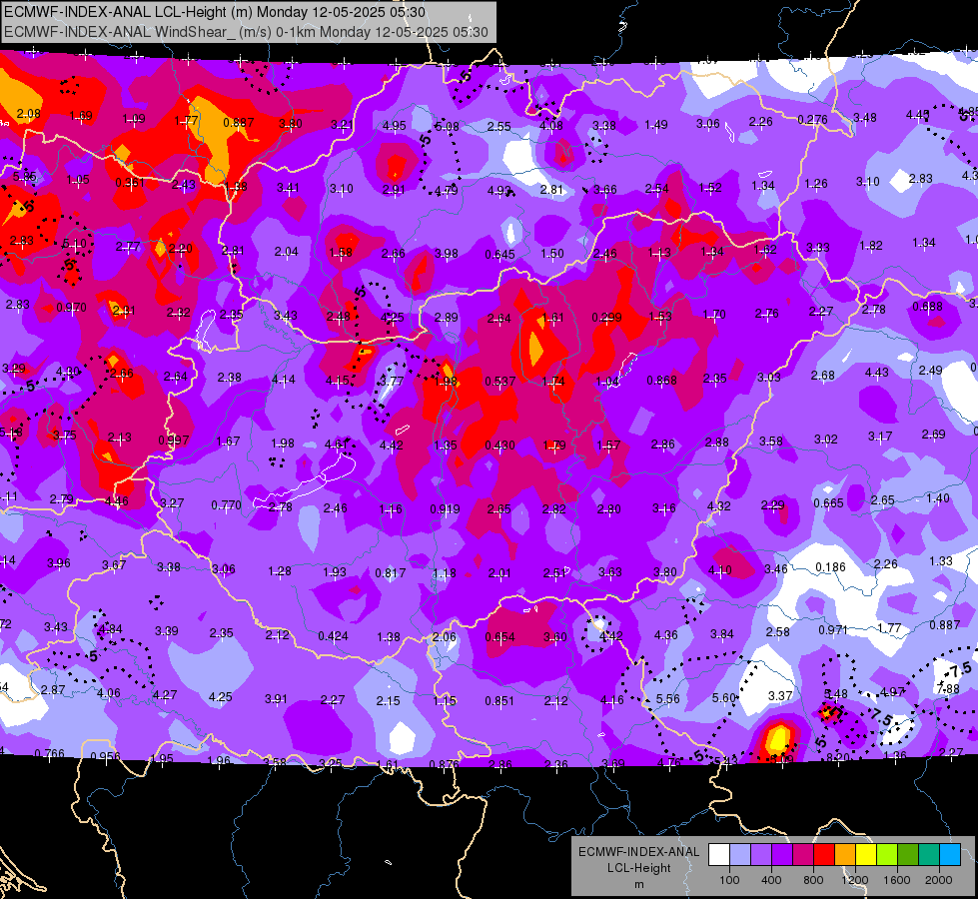Click the grid value 0.665
This screenshot has height=899, width=978.
829,502
